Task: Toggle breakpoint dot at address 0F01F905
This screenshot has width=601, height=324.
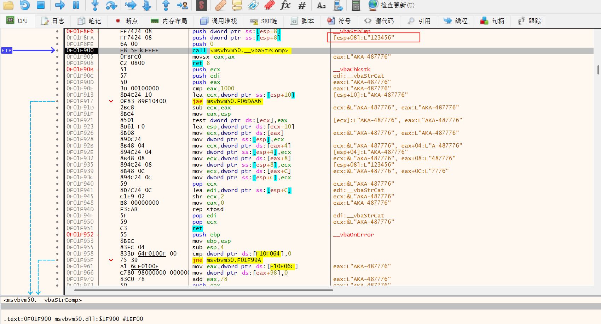Action: tap(57, 57)
